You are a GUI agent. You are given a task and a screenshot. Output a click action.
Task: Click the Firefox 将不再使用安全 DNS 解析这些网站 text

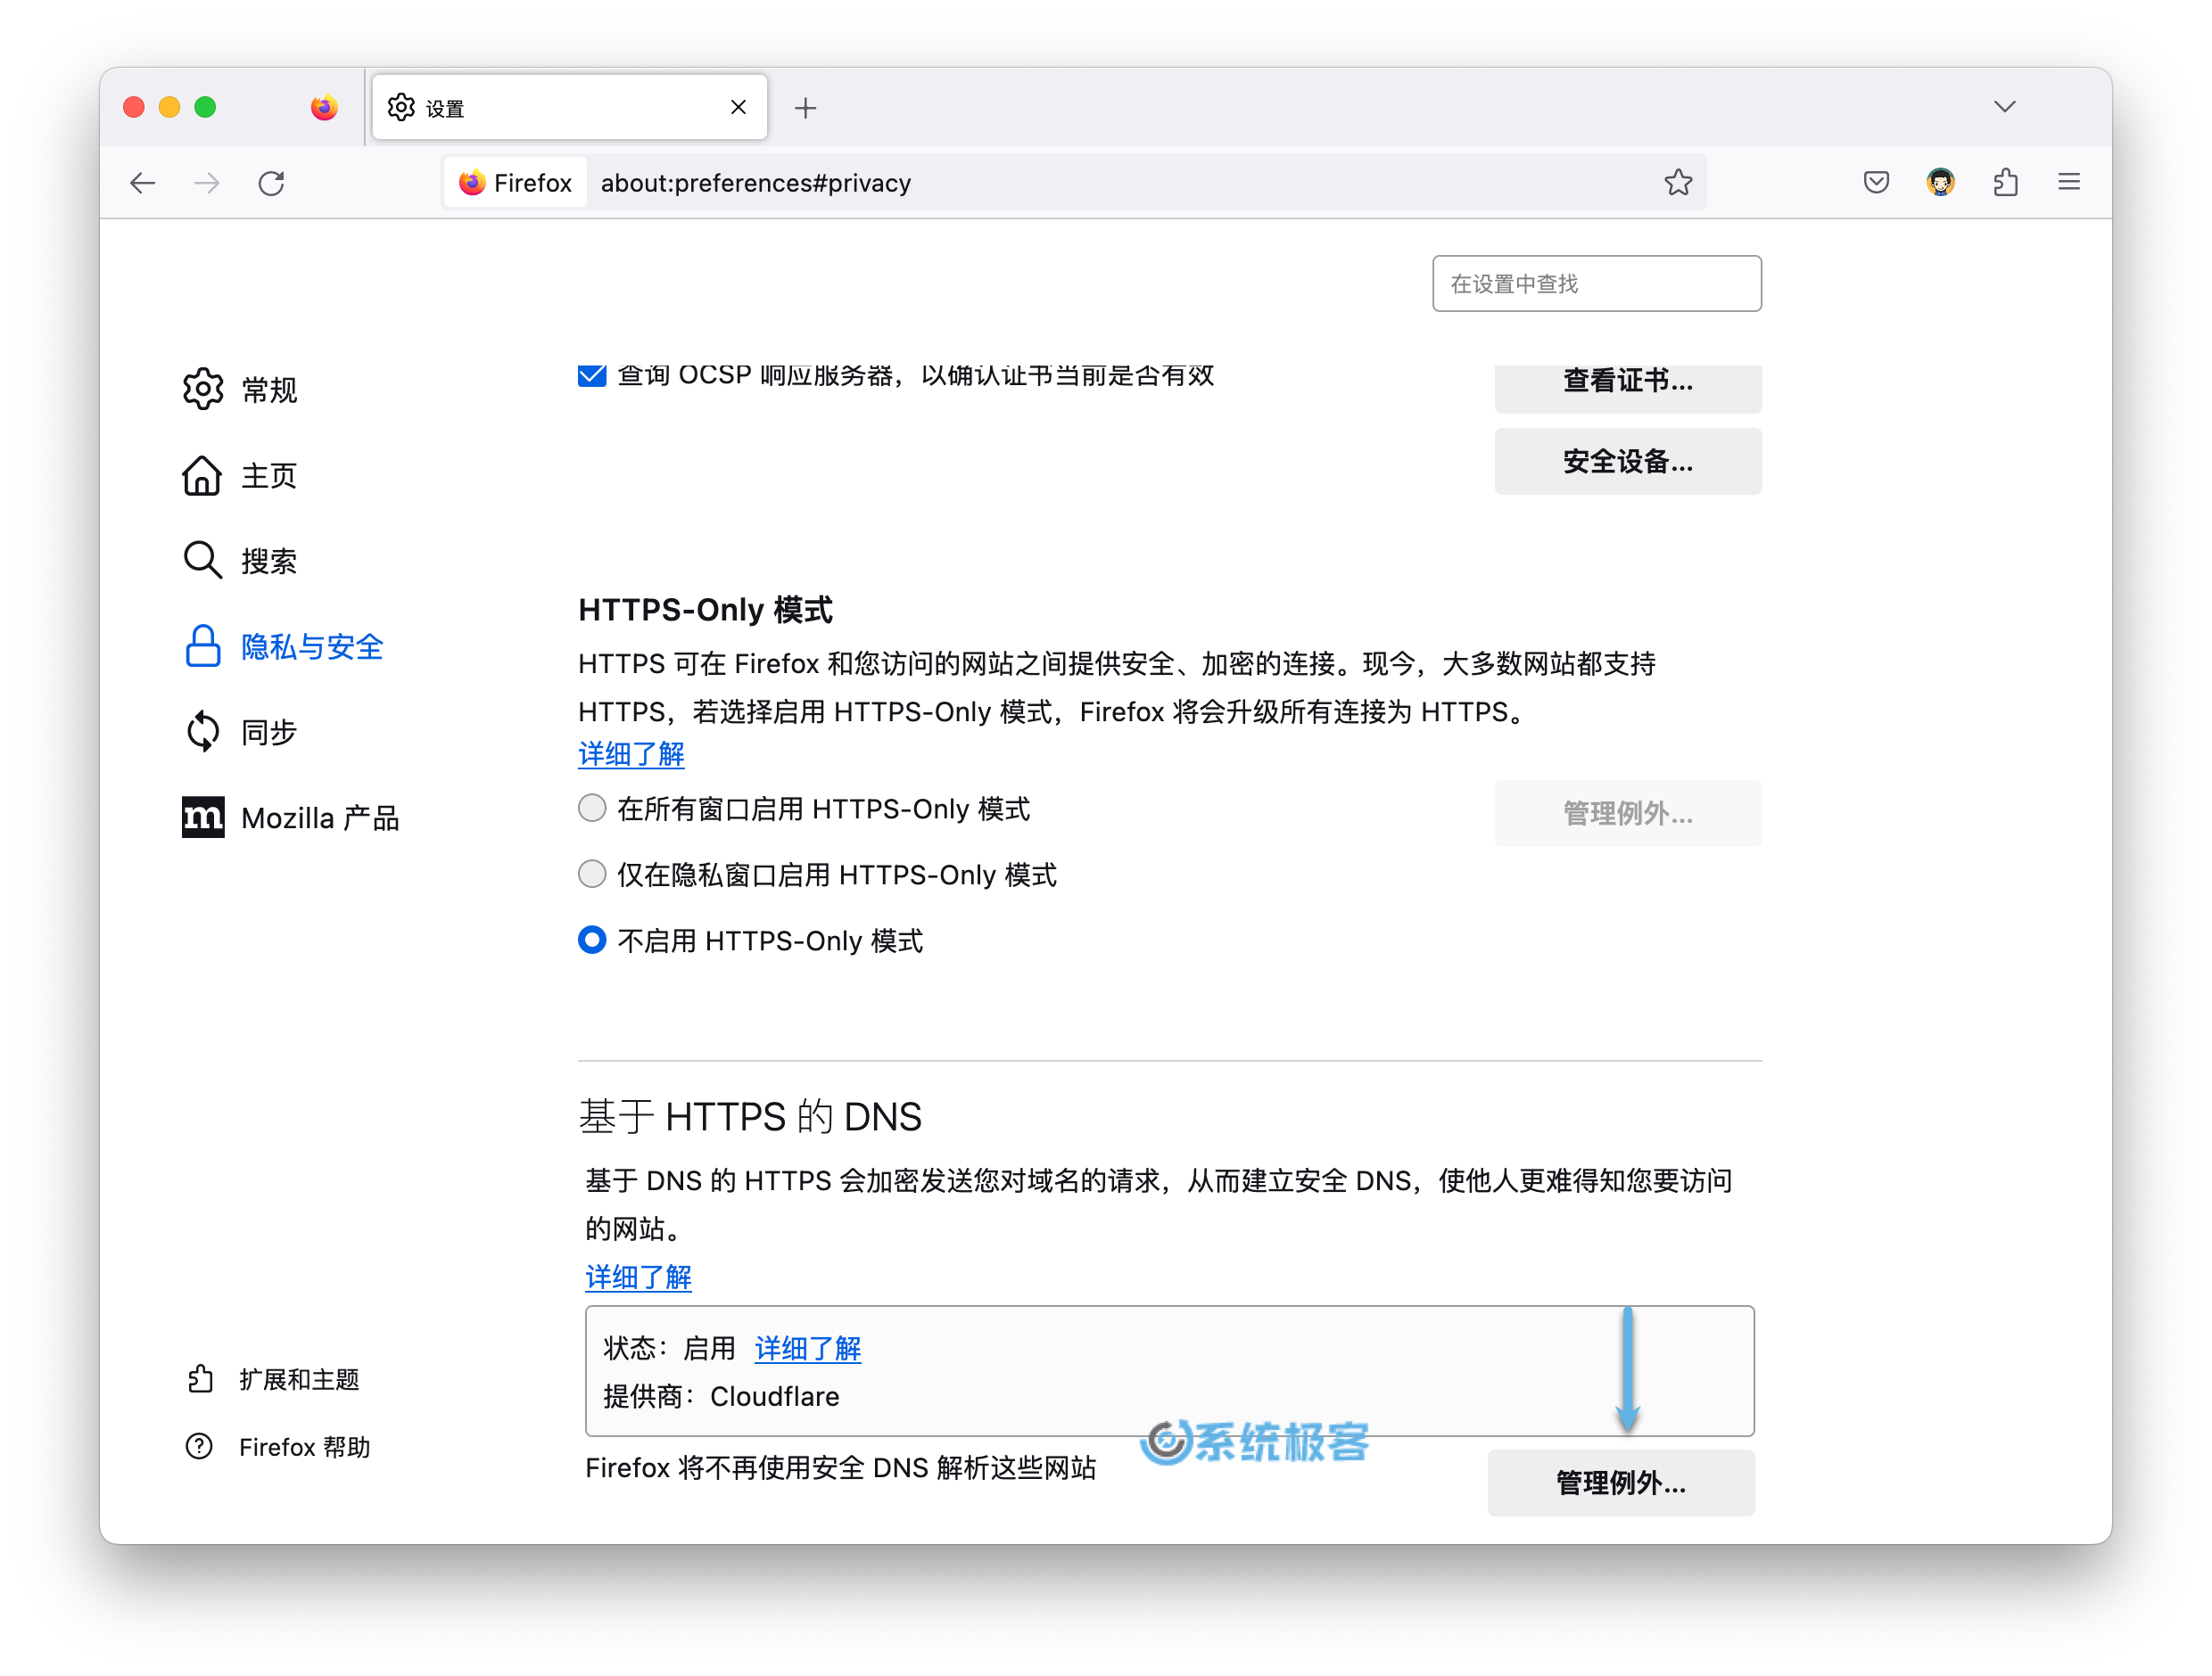841,1467
